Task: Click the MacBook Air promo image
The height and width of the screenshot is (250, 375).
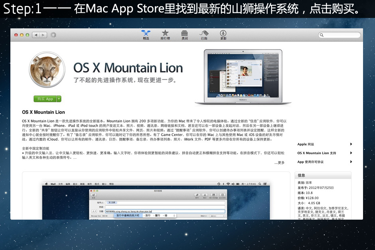Action: pyautogui.click(x=243, y=77)
